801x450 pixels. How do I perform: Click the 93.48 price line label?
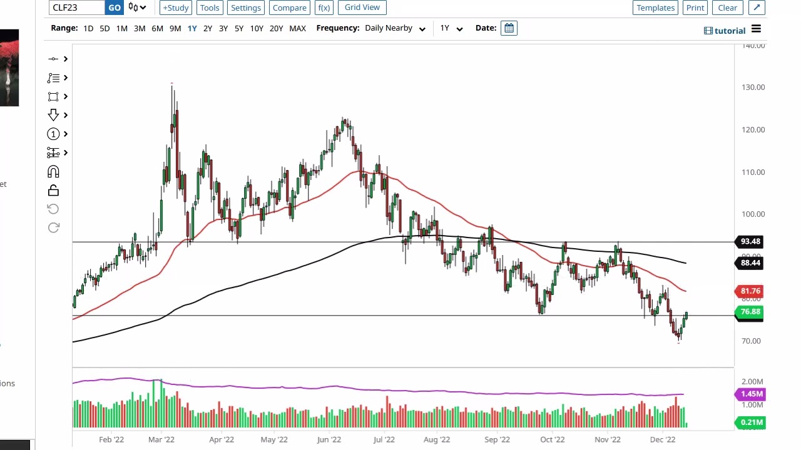click(750, 241)
